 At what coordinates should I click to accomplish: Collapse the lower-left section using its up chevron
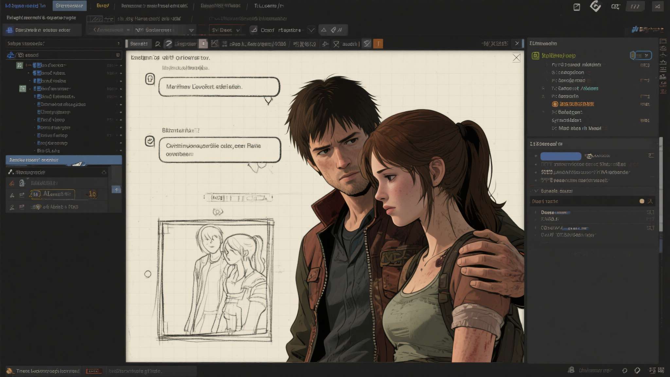(x=104, y=172)
